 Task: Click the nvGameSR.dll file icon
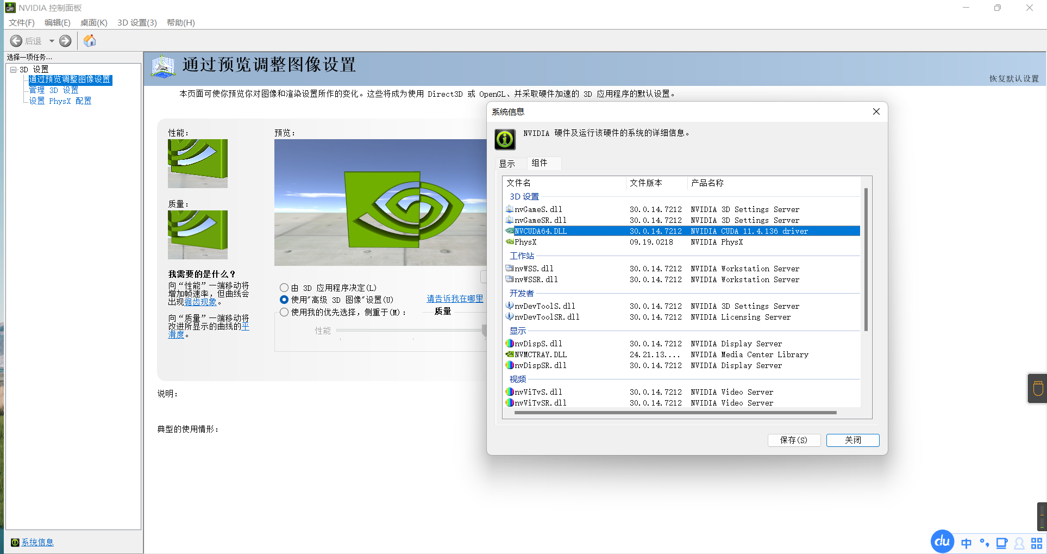pos(510,220)
